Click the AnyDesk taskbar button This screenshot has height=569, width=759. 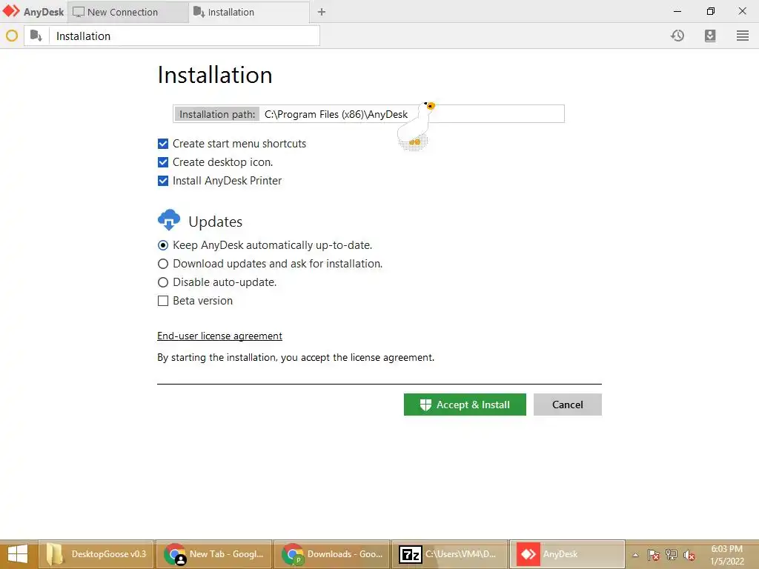567,554
